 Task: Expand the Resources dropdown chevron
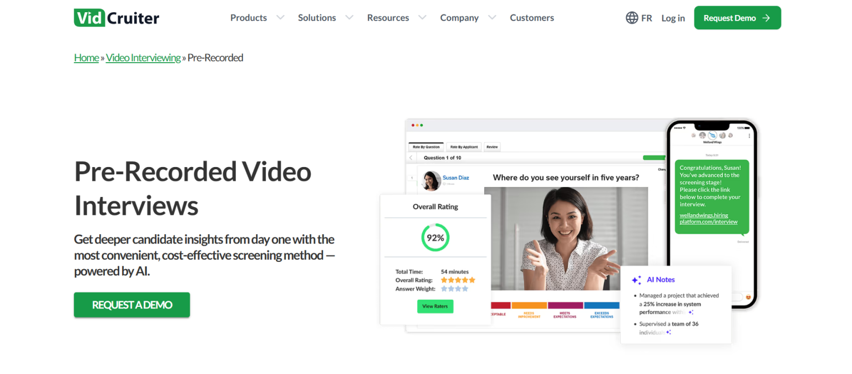pos(422,18)
